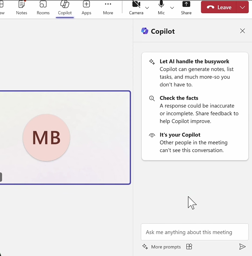Toggle the Copilot panel from toolbar
The image size is (252, 256).
(65, 8)
